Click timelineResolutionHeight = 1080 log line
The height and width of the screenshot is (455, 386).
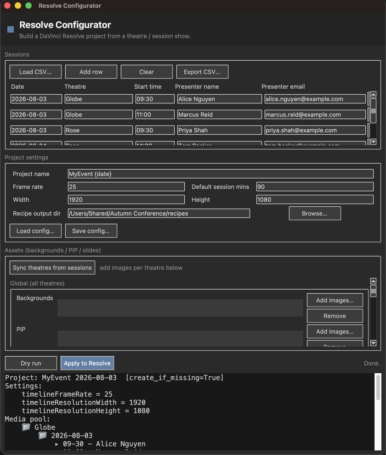85,410
